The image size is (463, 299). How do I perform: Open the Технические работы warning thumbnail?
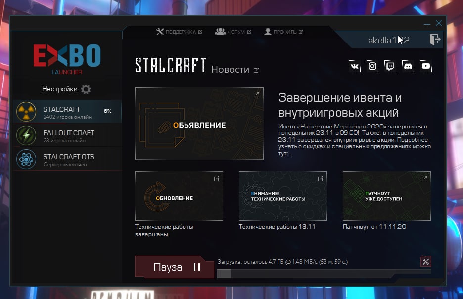point(283,196)
